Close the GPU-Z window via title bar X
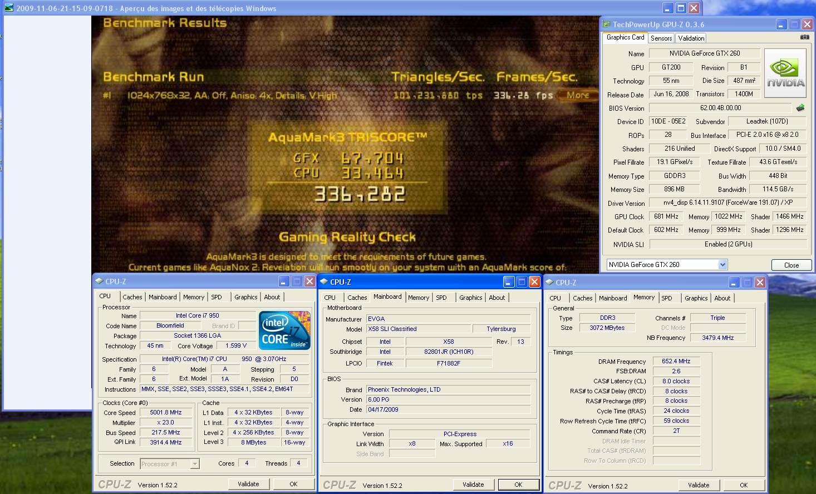816x494 pixels. click(807, 24)
